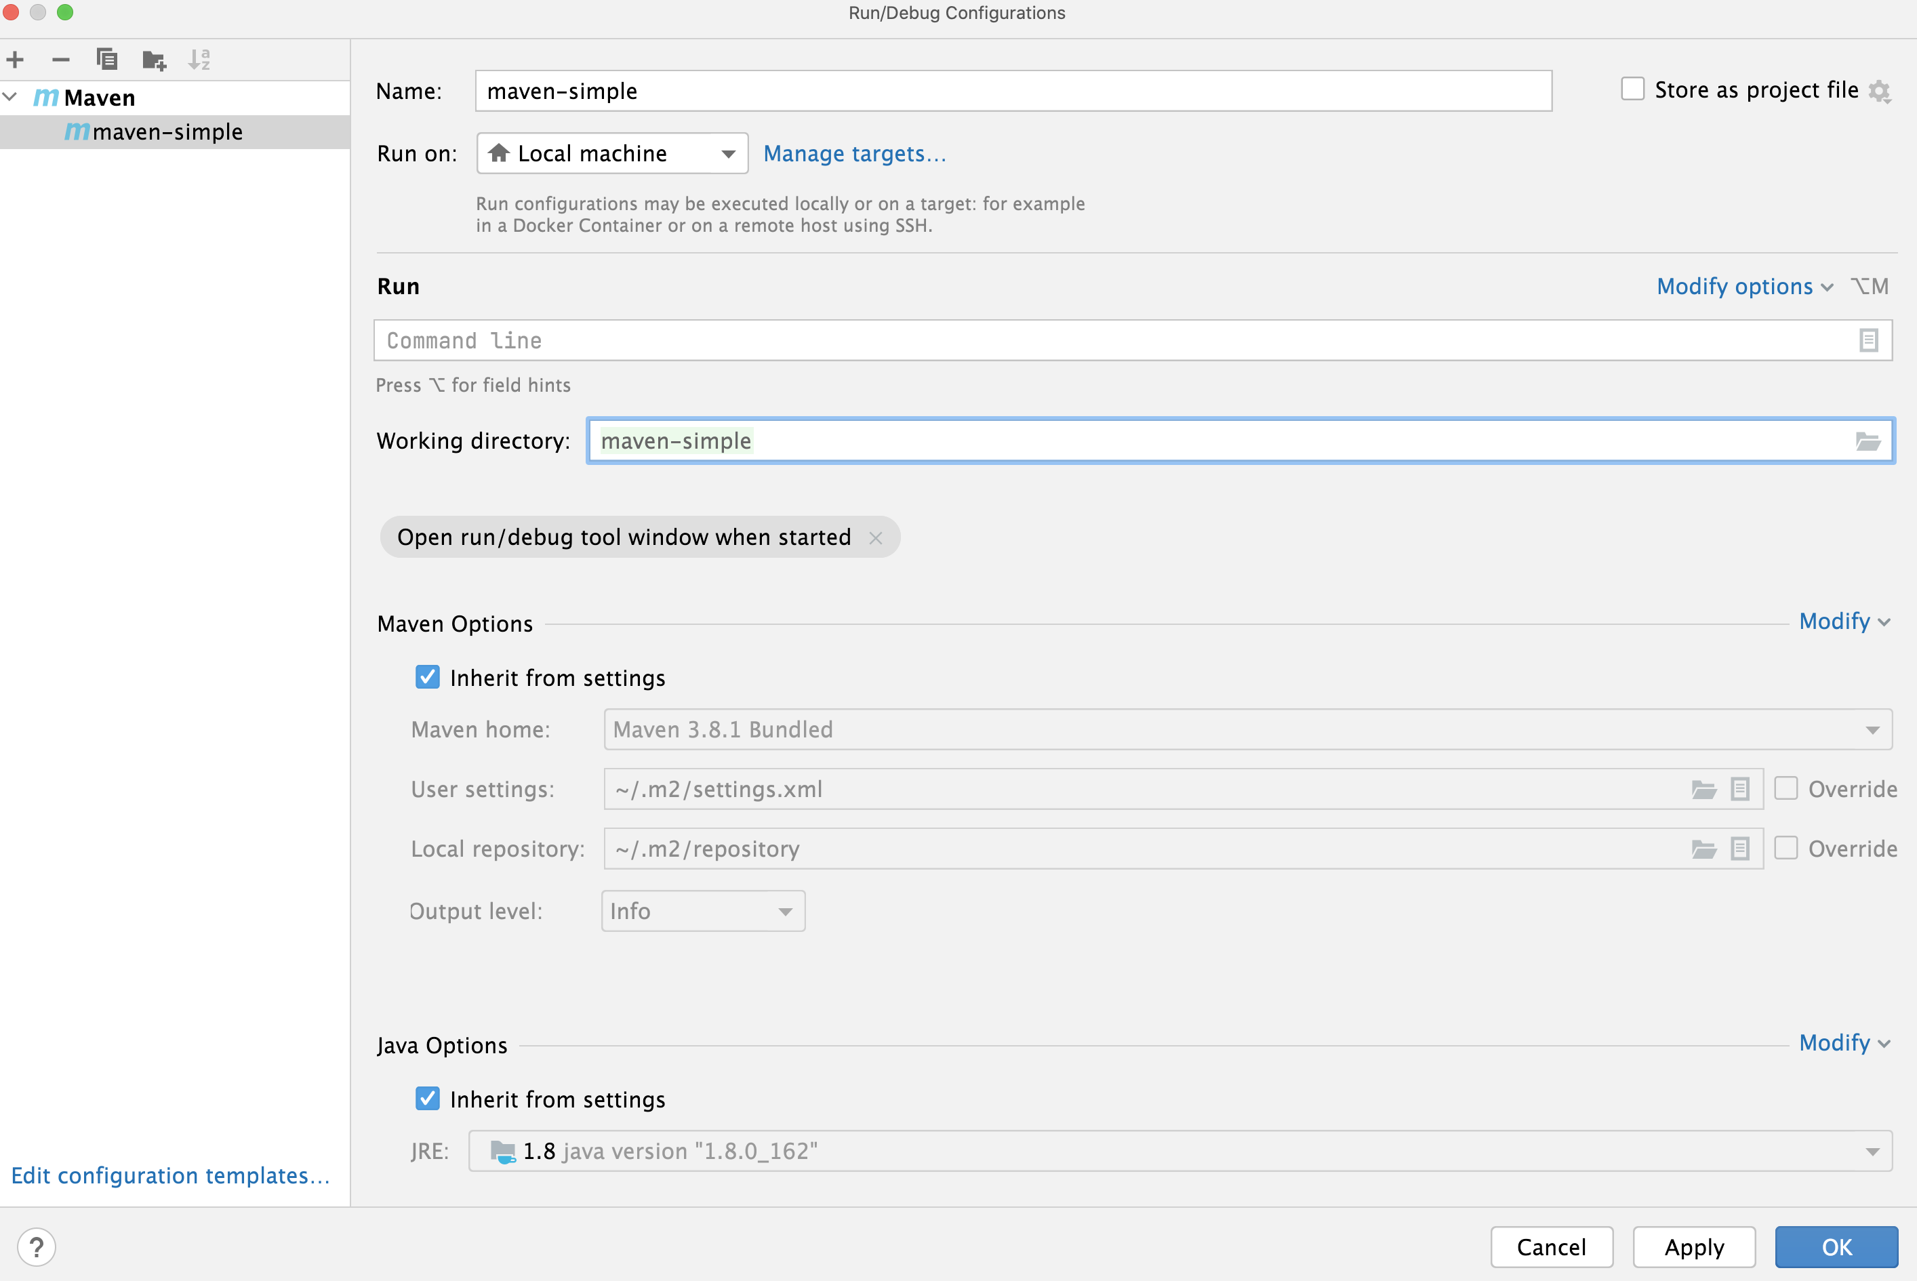The image size is (1917, 1281).
Task: Click the Manage targets link
Action: click(853, 153)
